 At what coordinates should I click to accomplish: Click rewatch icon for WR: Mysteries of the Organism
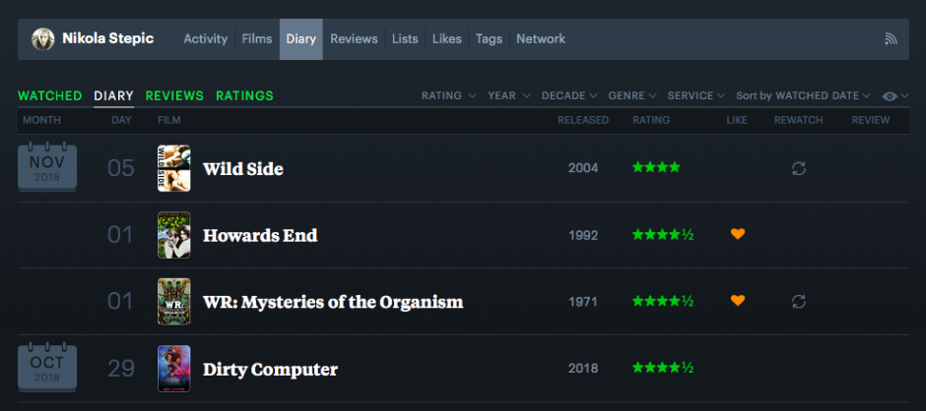799,301
